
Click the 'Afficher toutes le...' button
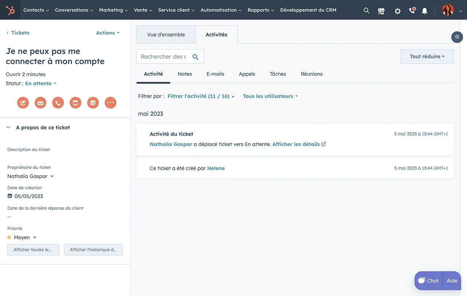[x=33, y=250]
